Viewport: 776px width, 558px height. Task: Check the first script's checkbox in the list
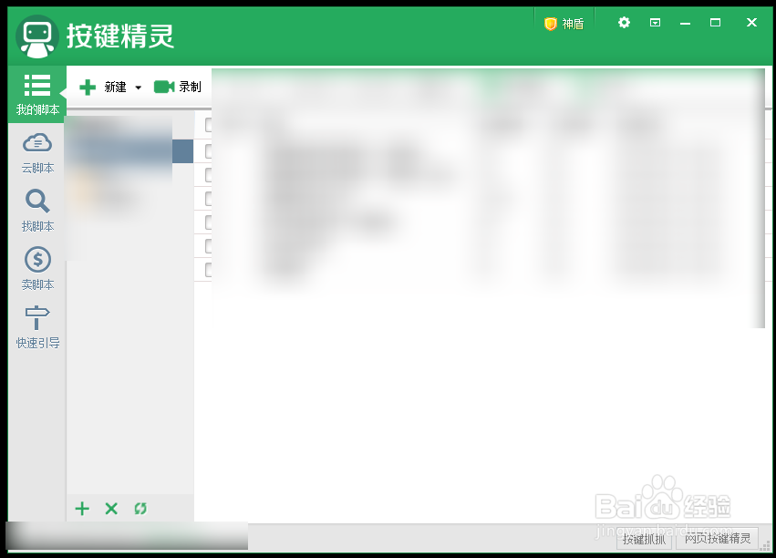coord(207,124)
